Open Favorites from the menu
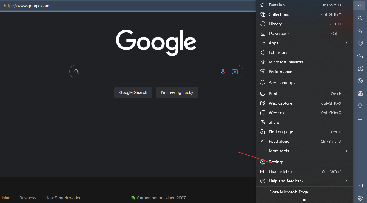367x203 pixels. (x=304, y=5)
